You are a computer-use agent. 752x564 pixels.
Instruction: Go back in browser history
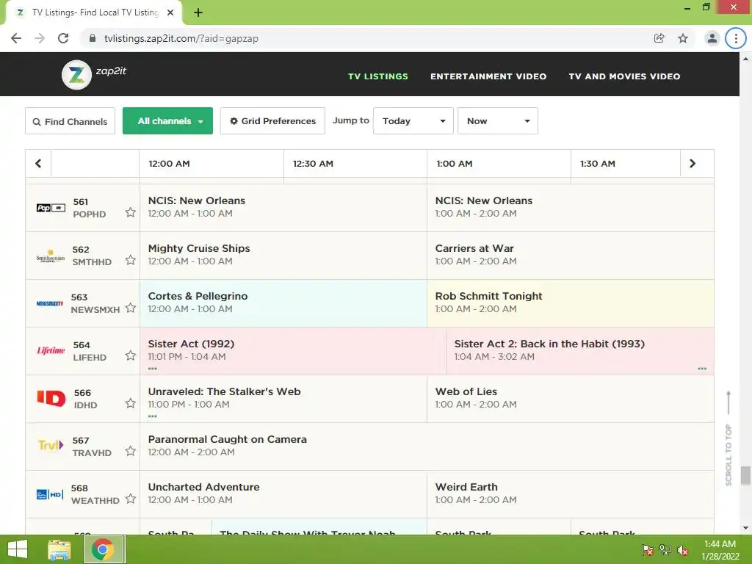pos(16,38)
